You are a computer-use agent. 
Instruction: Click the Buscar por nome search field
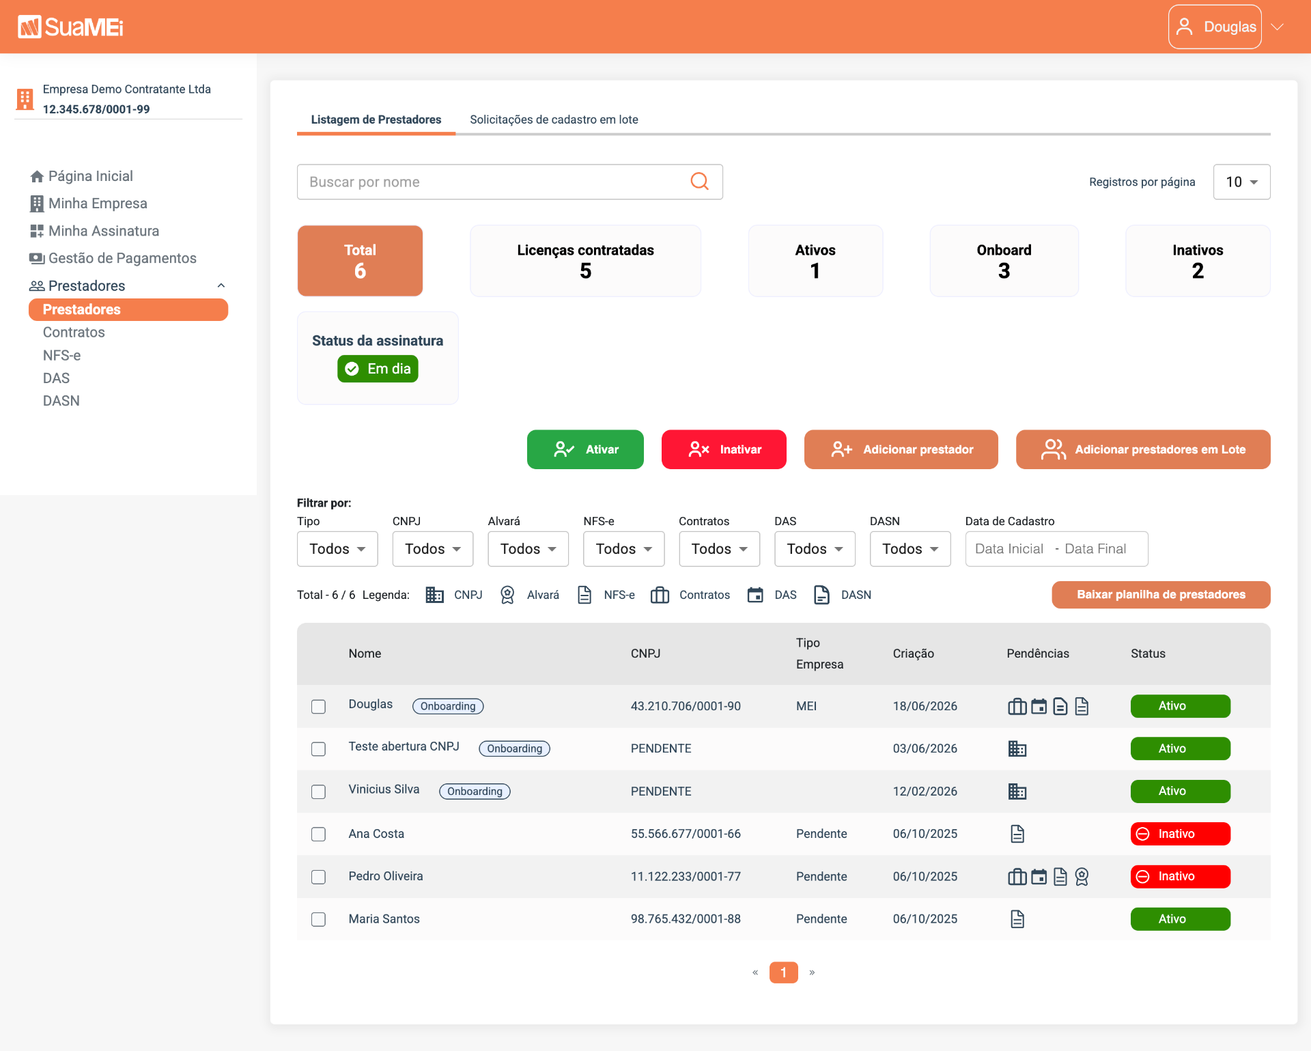(x=509, y=182)
